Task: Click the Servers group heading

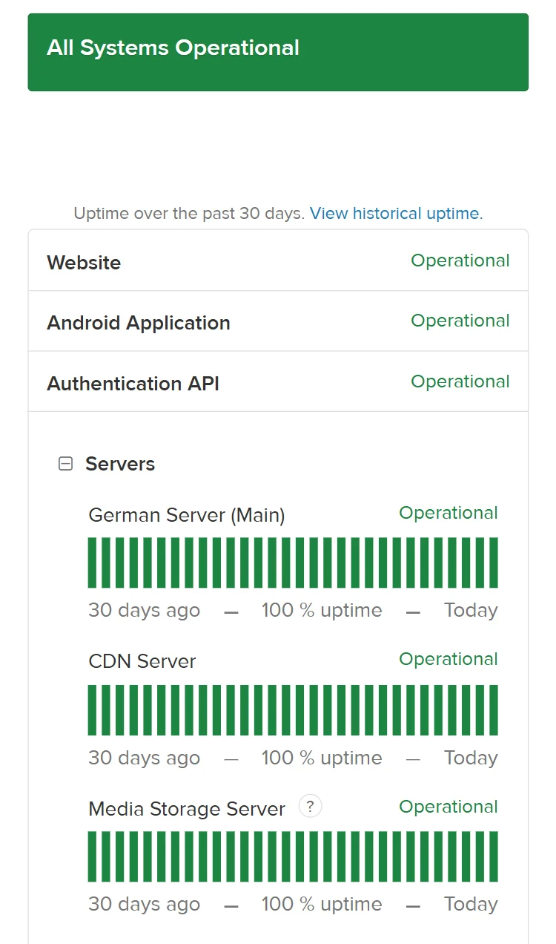Action: (x=120, y=465)
